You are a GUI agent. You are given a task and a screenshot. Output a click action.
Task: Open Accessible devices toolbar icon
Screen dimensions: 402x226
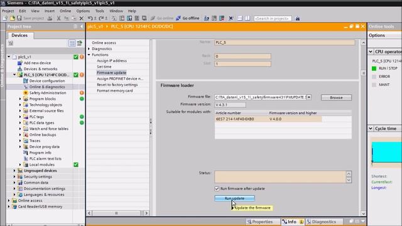click(x=207, y=18)
